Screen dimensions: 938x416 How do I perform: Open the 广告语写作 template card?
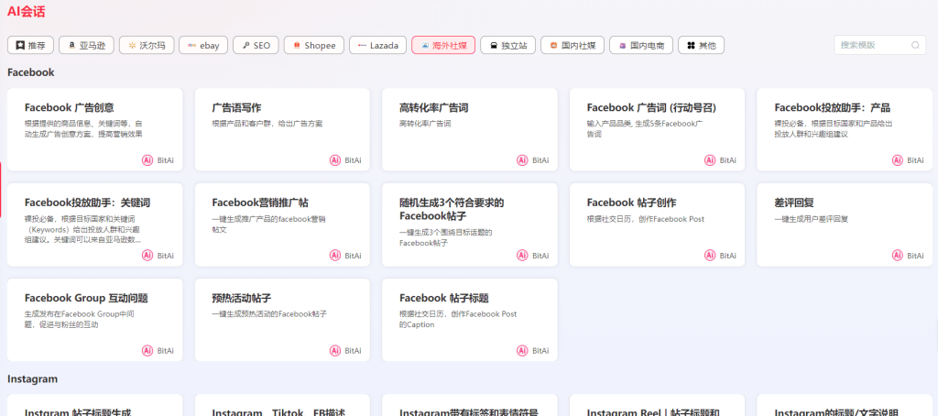point(282,129)
